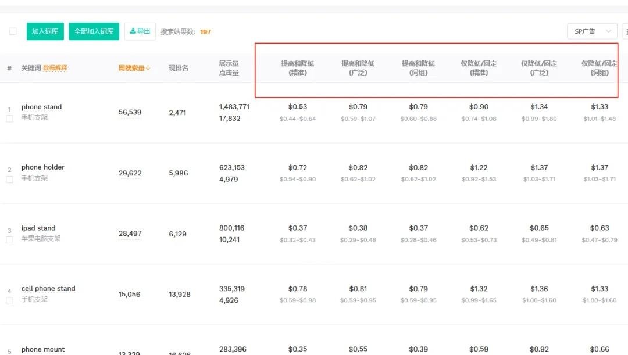The width and height of the screenshot is (628, 355).
Task: Click the 仅降低/固定(广泛) column header
Action: 539,68
